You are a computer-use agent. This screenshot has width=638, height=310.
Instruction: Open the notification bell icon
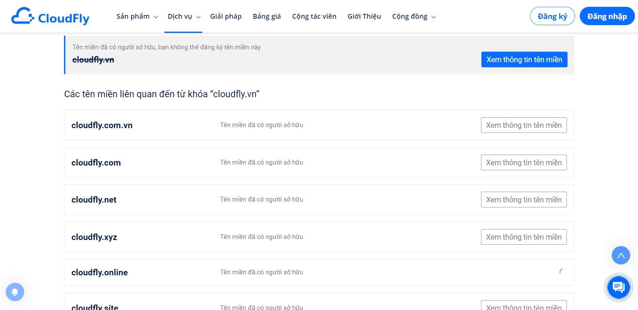pos(15,292)
